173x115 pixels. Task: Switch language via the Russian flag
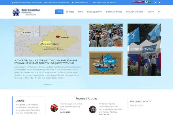click(x=143, y=2)
